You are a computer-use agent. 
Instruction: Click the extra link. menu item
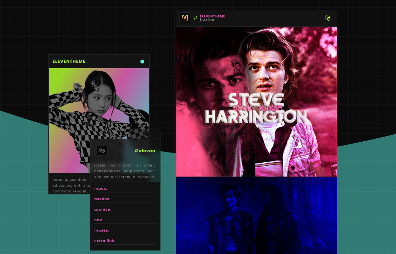point(105,241)
